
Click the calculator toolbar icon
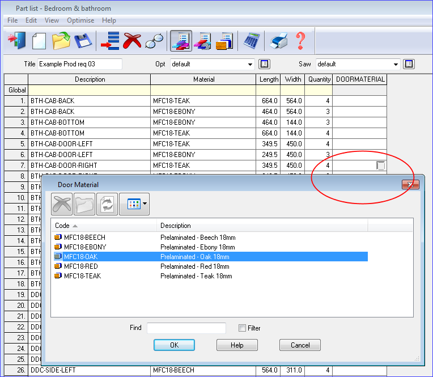click(x=251, y=41)
